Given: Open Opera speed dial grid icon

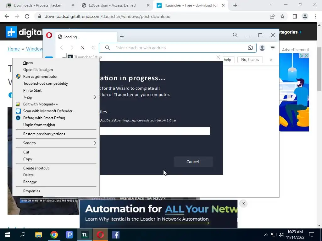Looking at the screenshot, I should point(93,48).
